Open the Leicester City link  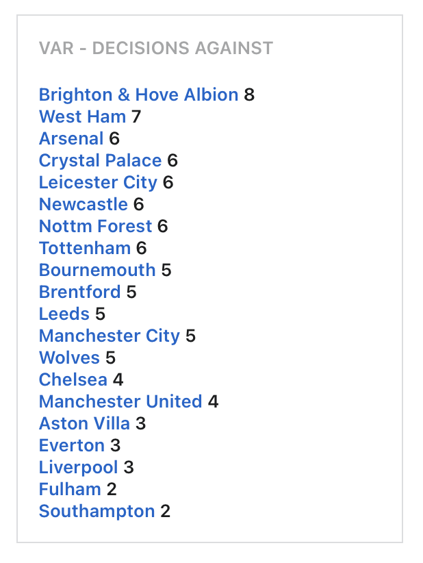pos(98,183)
